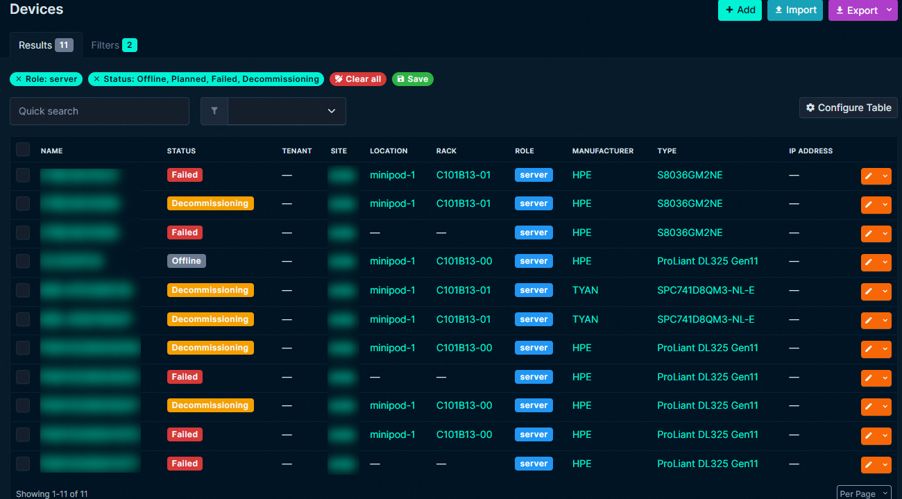Click the green Save filter button
The image size is (902, 499).
(x=412, y=79)
